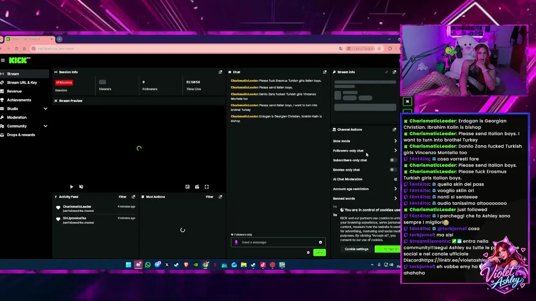Viewport: 536px width, 301px height.
Task: Select SirLiptonIceTea's follow in Activity Feed
Action: coord(95,220)
